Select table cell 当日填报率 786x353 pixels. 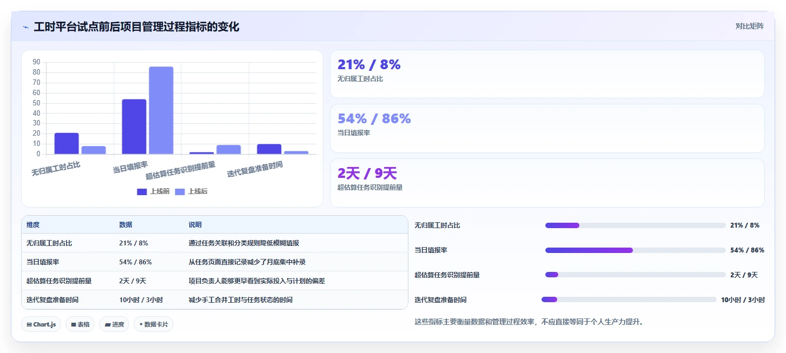pos(43,262)
